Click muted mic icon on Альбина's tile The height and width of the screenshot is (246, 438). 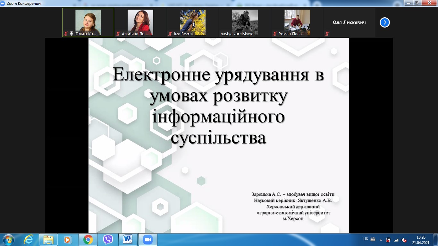point(118,34)
